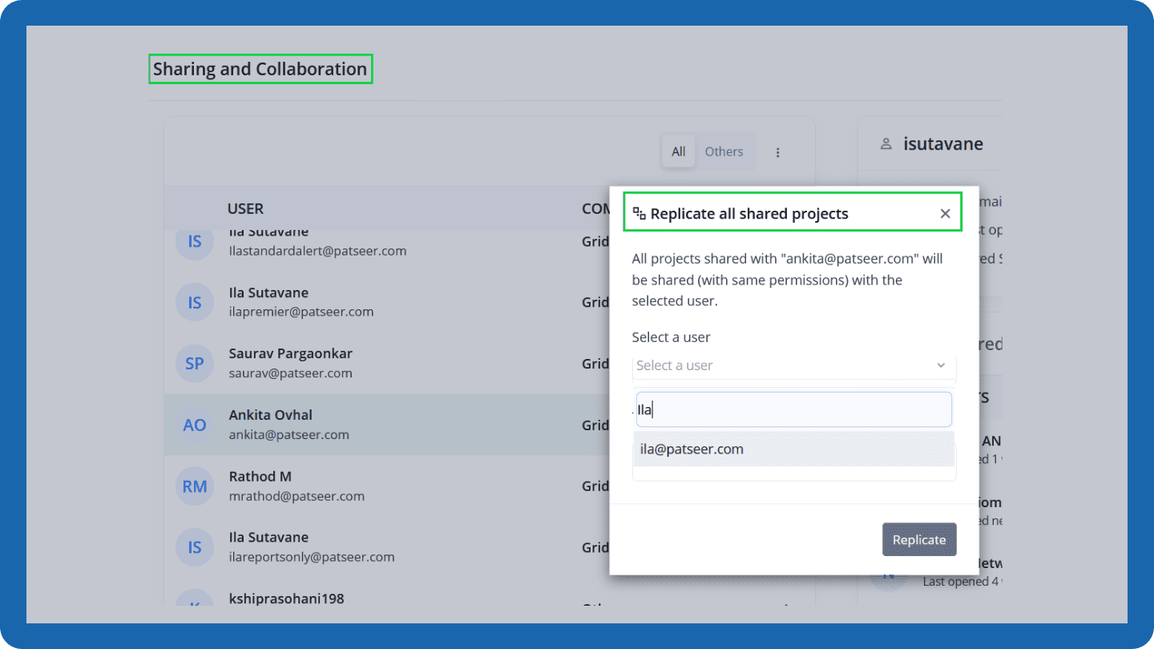Select the Ankita Ovhal user row

tap(386, 425)
